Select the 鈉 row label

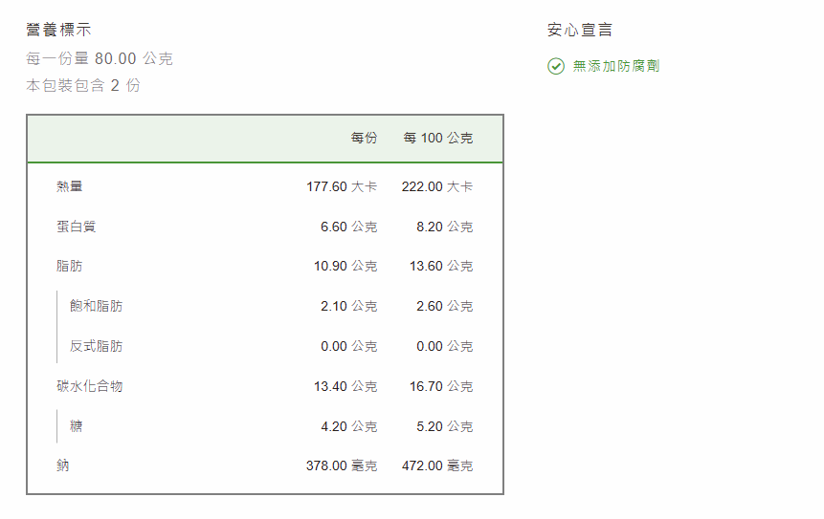pyautogui.click(x=62, y=465)
